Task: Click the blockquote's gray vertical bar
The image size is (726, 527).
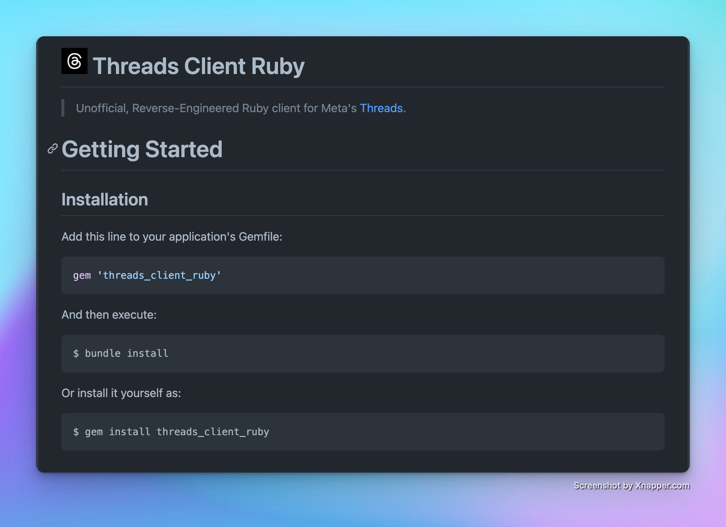Action: click(63, 108)
